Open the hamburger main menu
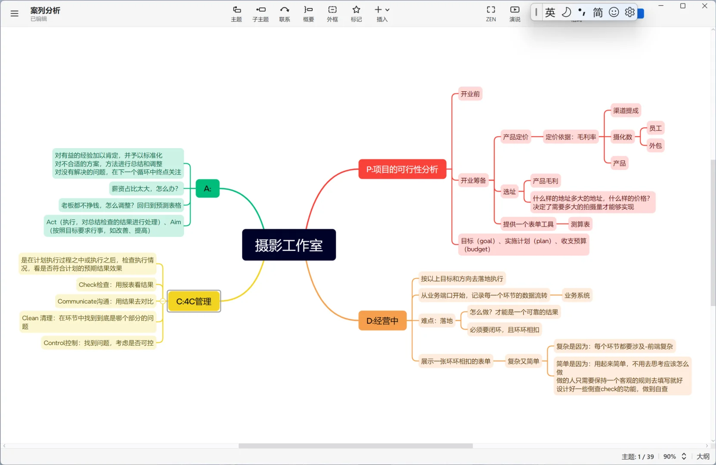This screenshot has width=716, height=465. (14, 13)
